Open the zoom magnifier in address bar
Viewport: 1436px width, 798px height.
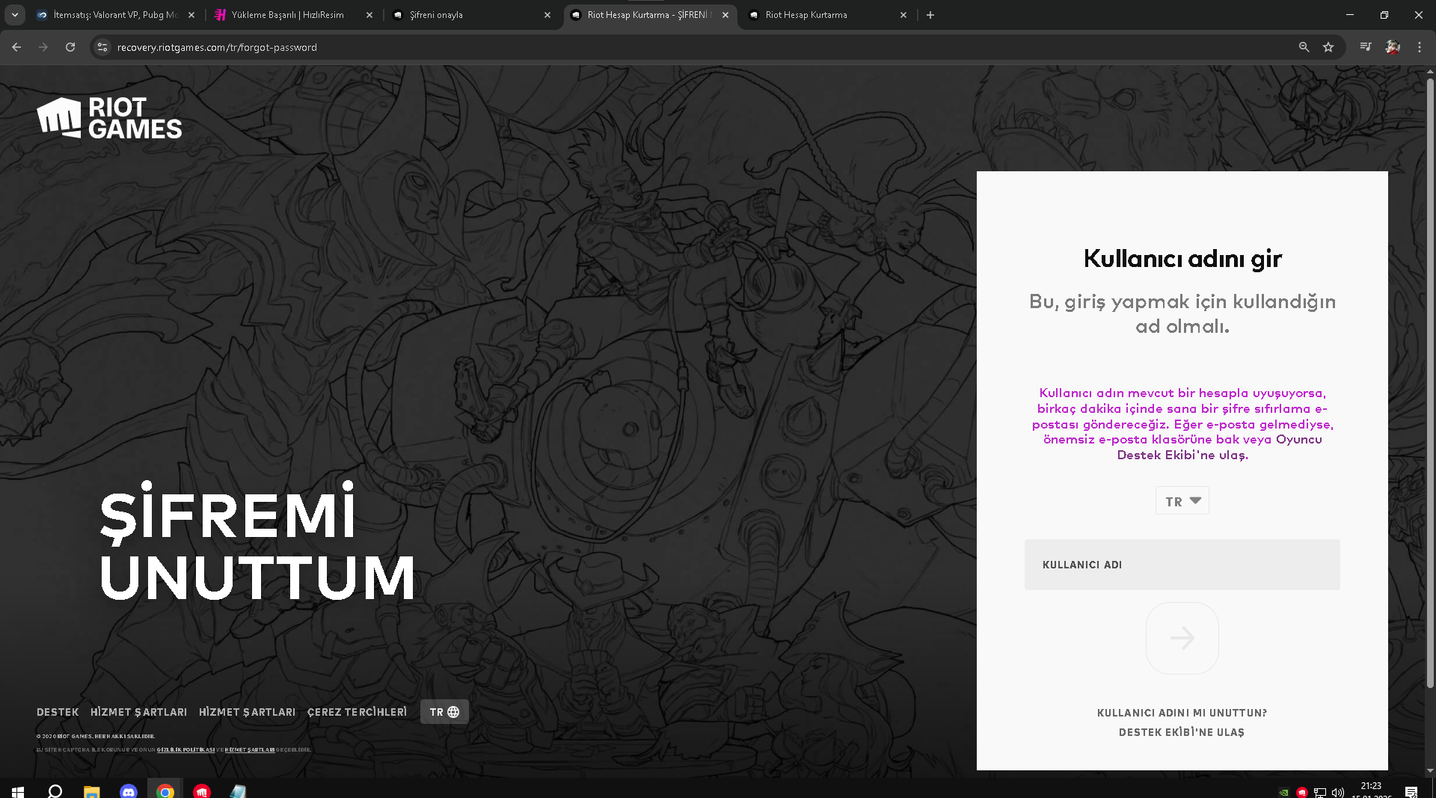coord(1304,47)
